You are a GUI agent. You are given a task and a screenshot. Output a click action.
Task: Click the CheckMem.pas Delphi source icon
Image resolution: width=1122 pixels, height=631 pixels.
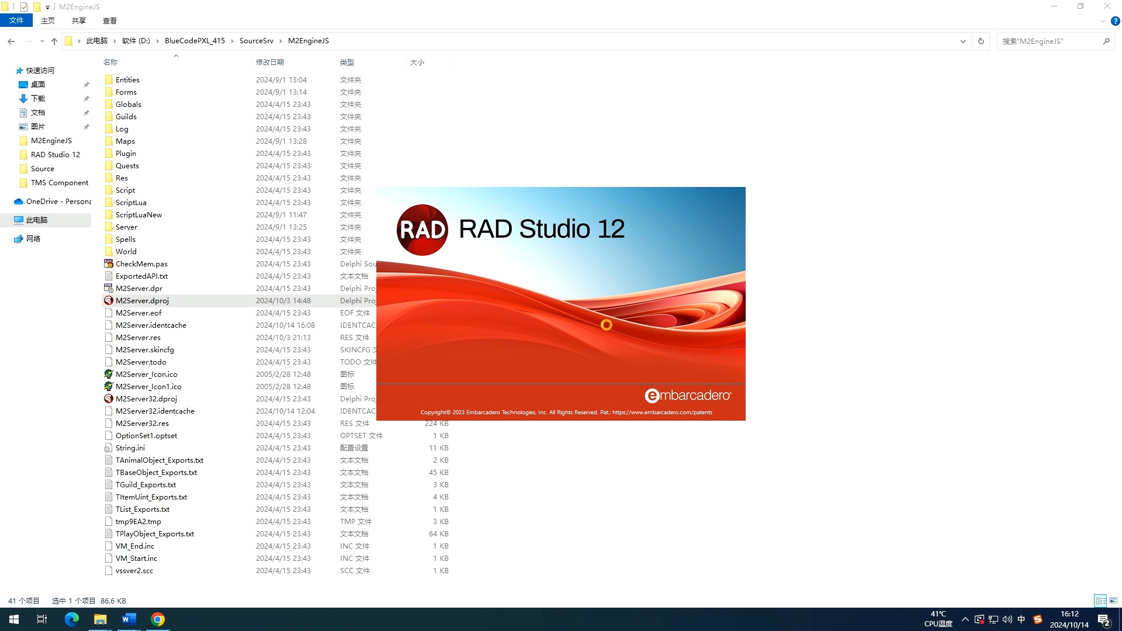click(109, 264)
